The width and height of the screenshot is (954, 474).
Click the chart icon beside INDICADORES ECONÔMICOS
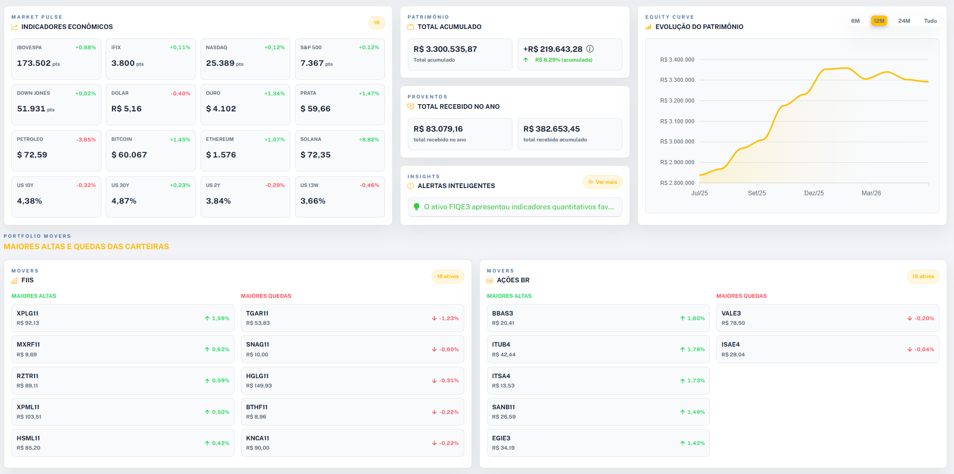click(x=15, y=27)
